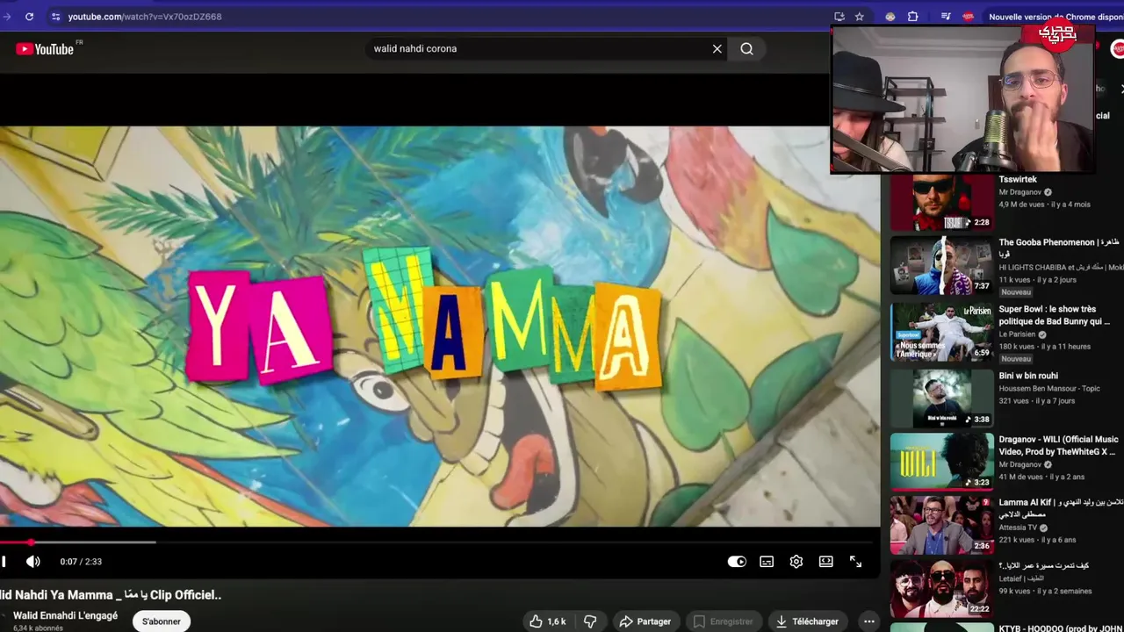Bookmark this page with the star icon
Image resolution: width=1124 pixels, height=632 pixels.
click(x=860, y=17)
